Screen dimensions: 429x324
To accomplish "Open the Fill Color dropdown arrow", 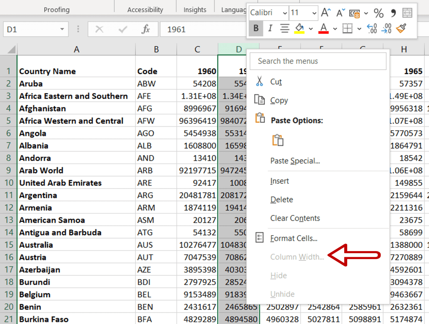I will coord(311,29).
